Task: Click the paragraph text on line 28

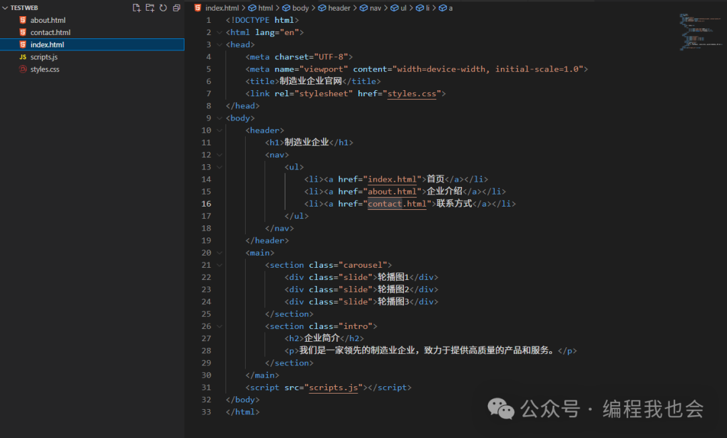Action: point(427,351)
